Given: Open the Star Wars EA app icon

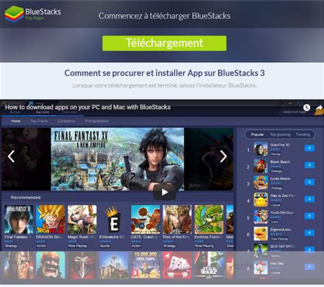Looking at the screenshot, I should (208, 265).
